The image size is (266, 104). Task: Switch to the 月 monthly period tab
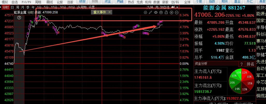click(23, 7)
